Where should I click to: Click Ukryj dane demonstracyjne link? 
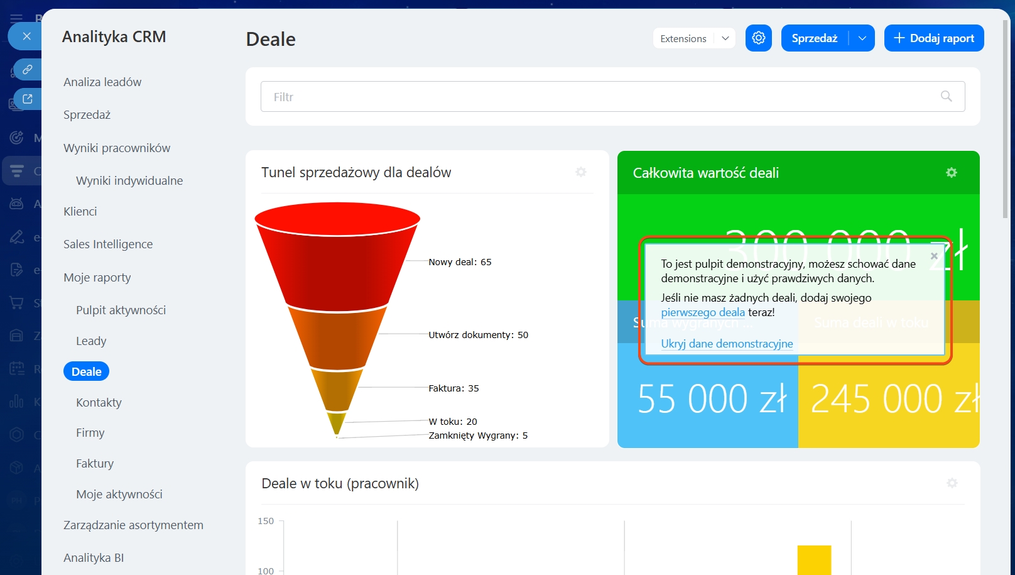tap(727, 344)
